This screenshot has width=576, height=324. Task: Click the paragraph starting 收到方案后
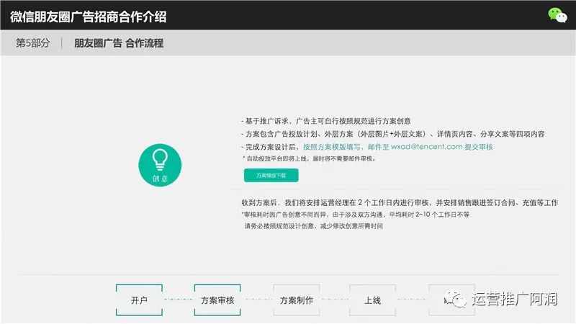coord(400,202)
